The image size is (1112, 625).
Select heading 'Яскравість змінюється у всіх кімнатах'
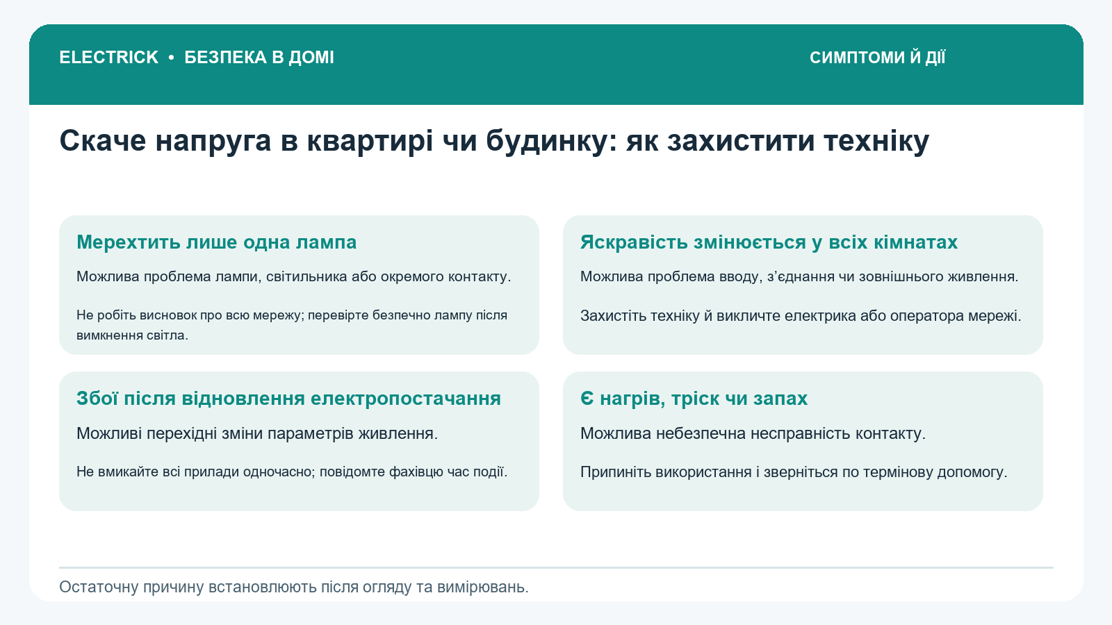point(769,242)
